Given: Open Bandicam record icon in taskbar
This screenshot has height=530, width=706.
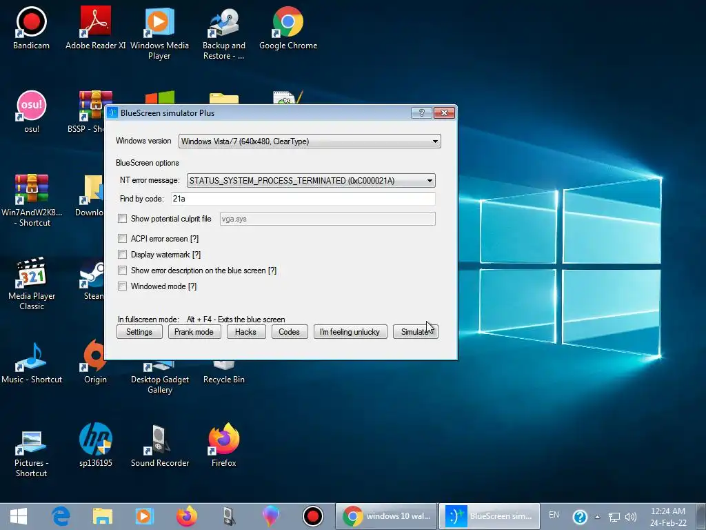Looking at the screenshot, I should (x=313, y=516).
